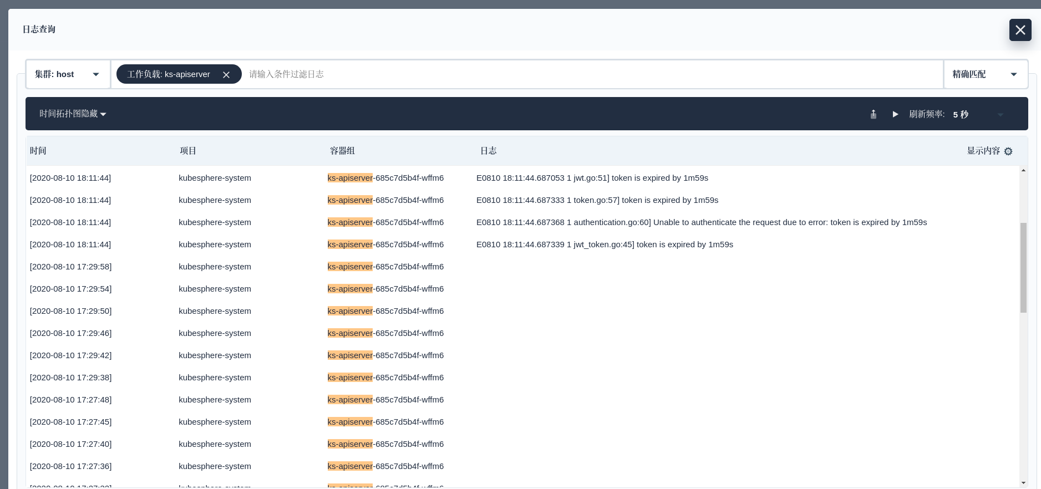Viewport: 1041px width, 489px height.
Task: Click the pod name in the 17:27:45 row
Action: [x=385, y=422]
